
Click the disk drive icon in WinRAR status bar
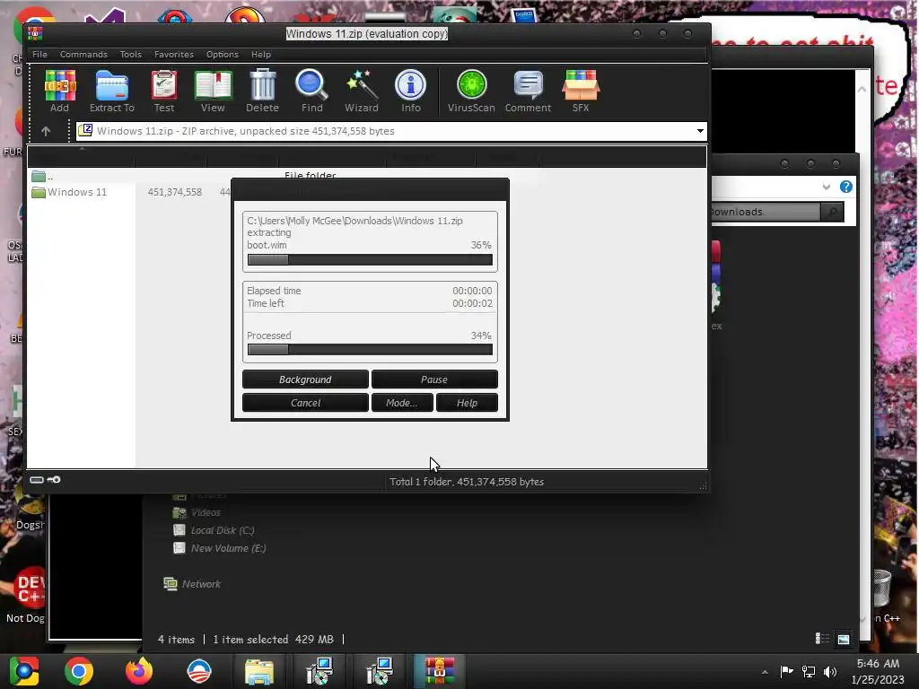pyautogui.click(x=36, y=480)
